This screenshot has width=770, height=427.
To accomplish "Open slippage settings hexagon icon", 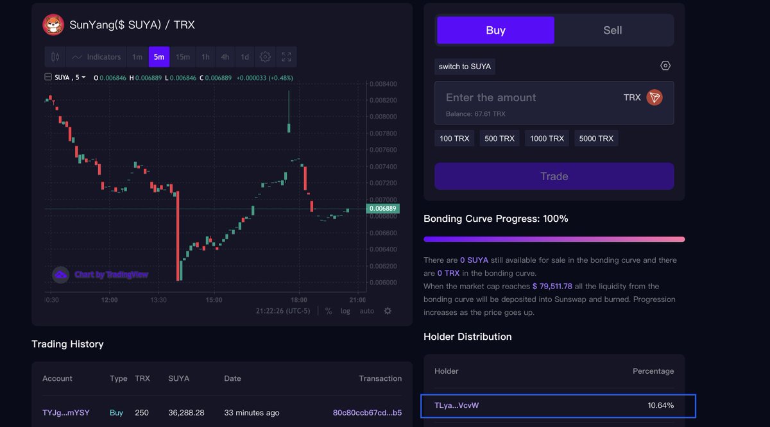I will (665, 66).
